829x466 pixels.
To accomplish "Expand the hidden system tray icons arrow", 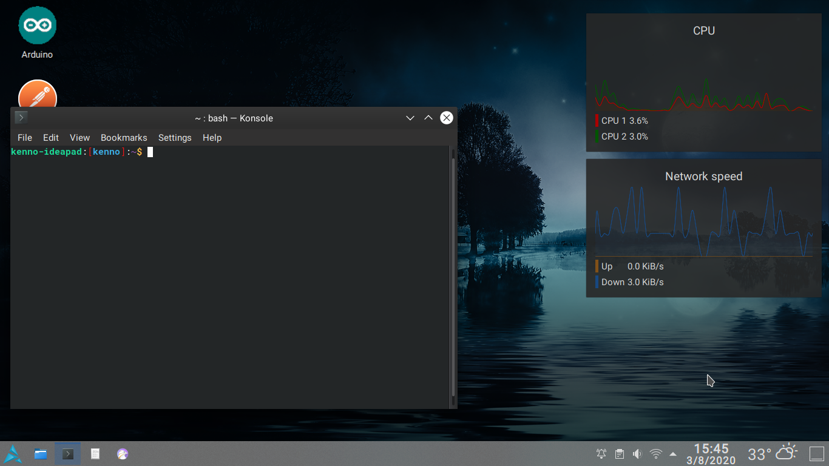I will click(x=673, y=454).
